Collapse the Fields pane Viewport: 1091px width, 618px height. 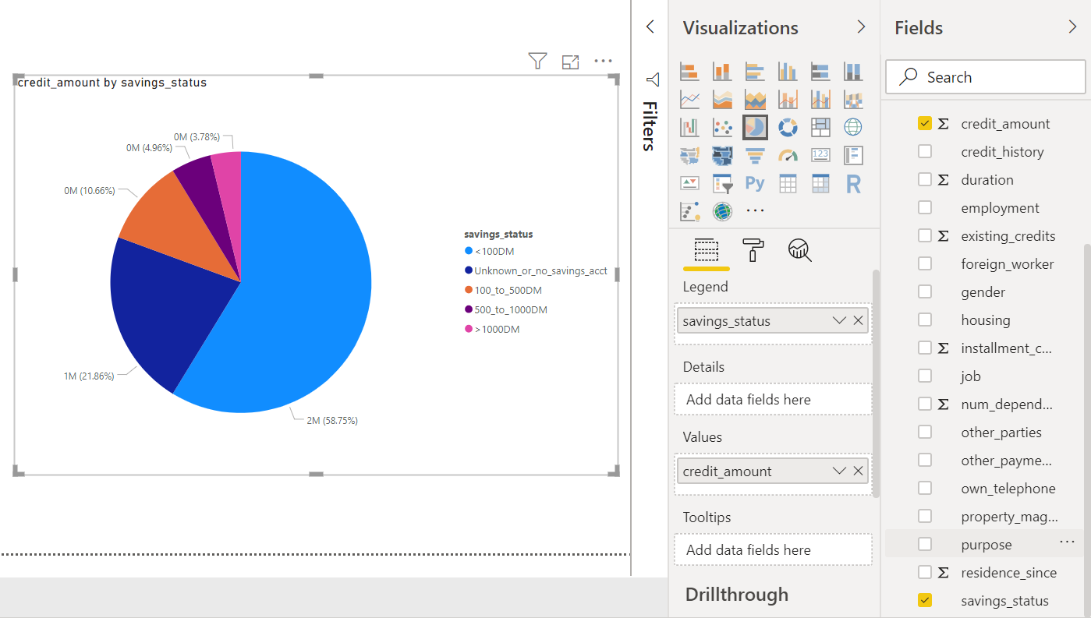(1072, 27)
